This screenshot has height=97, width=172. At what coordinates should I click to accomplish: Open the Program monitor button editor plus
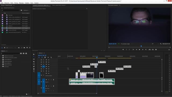pos(169,50)
